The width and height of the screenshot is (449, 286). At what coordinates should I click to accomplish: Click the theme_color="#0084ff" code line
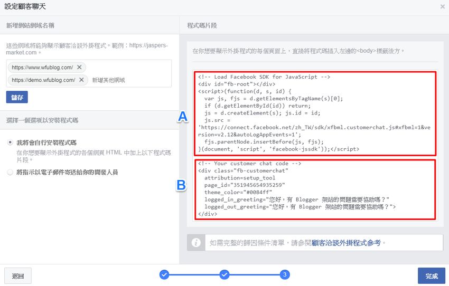(238, 192)
